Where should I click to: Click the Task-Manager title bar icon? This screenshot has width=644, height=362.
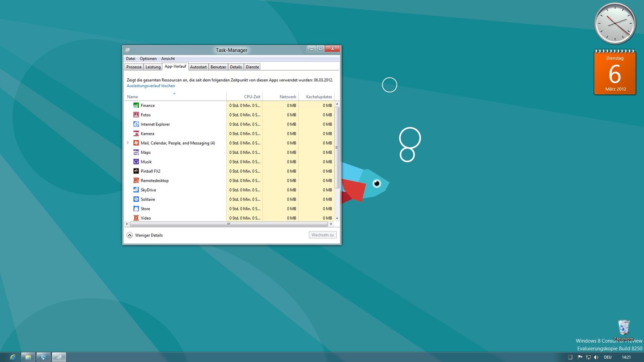click(x=127, y=50)
